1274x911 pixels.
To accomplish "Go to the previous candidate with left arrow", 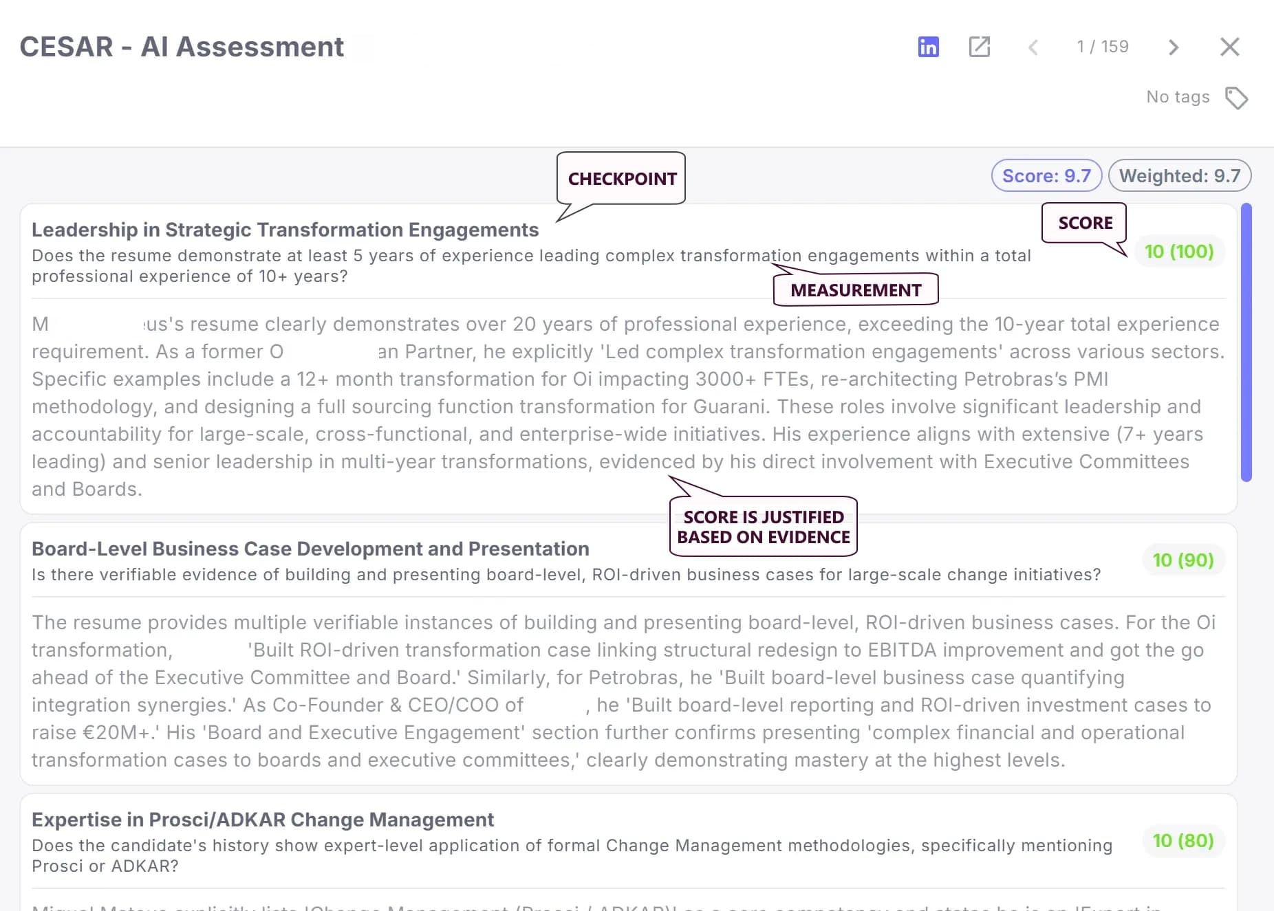I will (x=1033, y=47).
